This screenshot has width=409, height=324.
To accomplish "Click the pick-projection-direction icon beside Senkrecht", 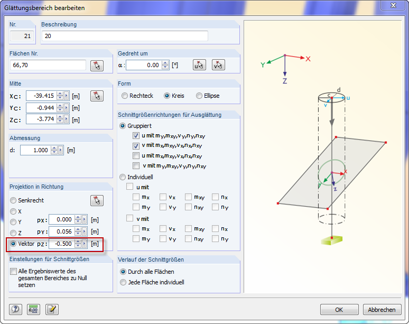I will 97,200.
